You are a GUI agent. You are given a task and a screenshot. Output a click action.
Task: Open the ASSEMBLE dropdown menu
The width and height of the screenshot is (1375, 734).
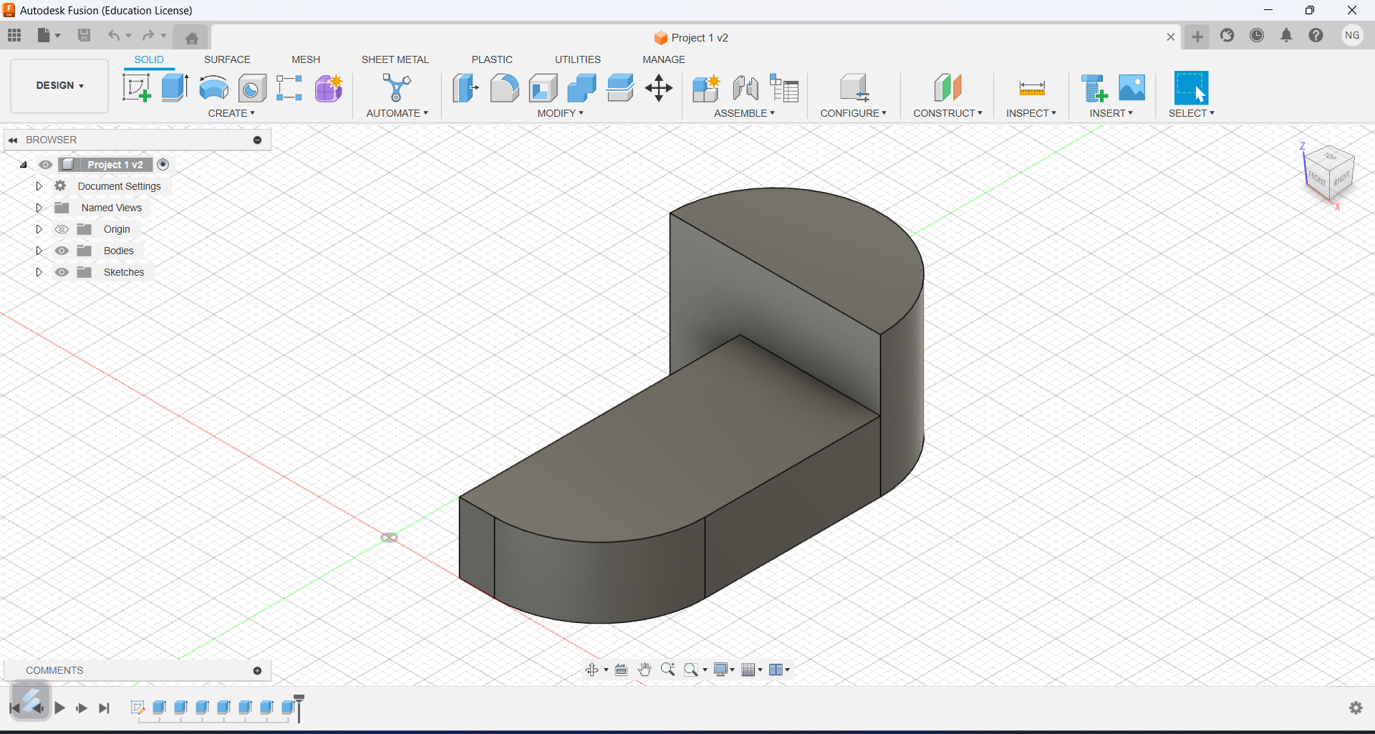[744, 113]
